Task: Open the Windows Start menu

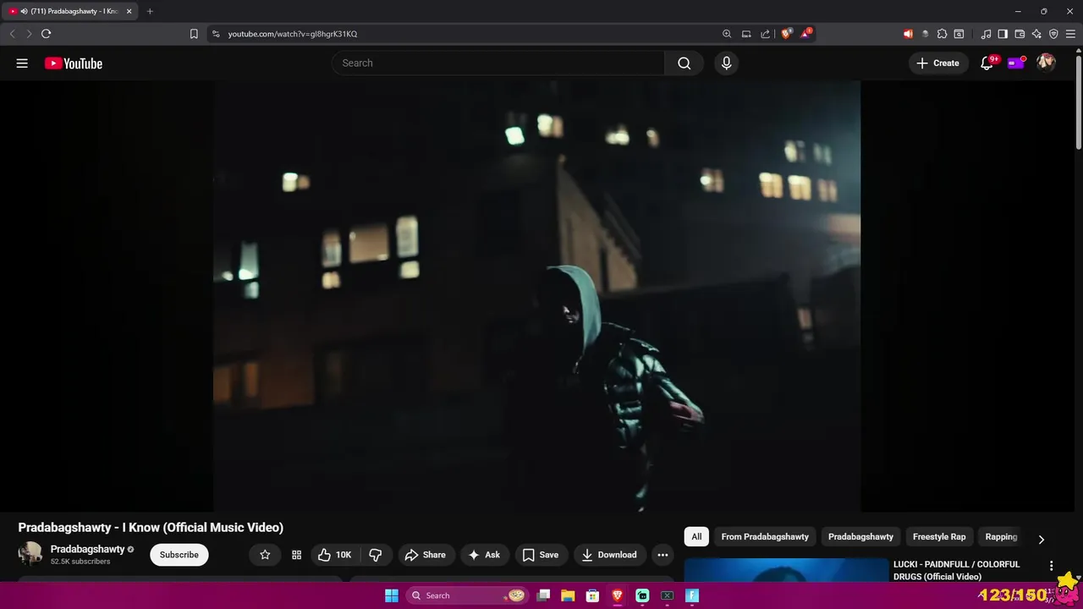Action: click(392, 595)
